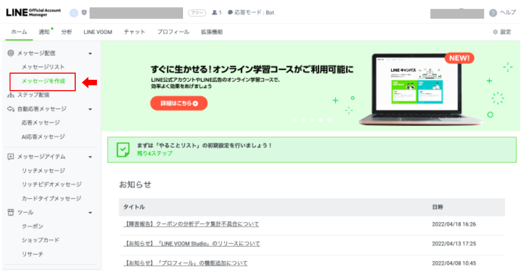The width and height of the screenshot is (531, 273).
Task: Open ショップカード in sidebar
Action: coord(41,240)
